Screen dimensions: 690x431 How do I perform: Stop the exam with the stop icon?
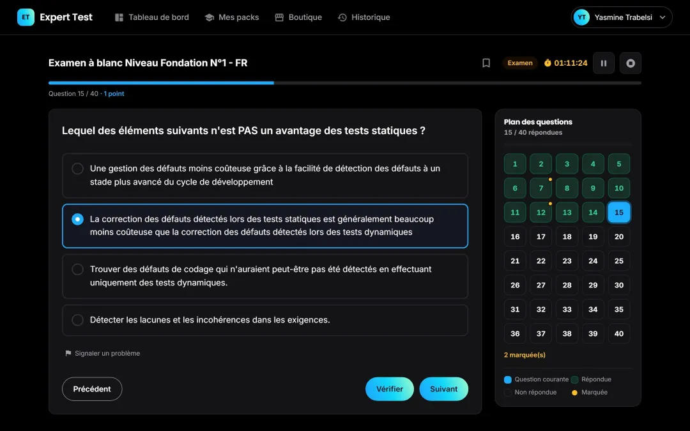point(630,63)
